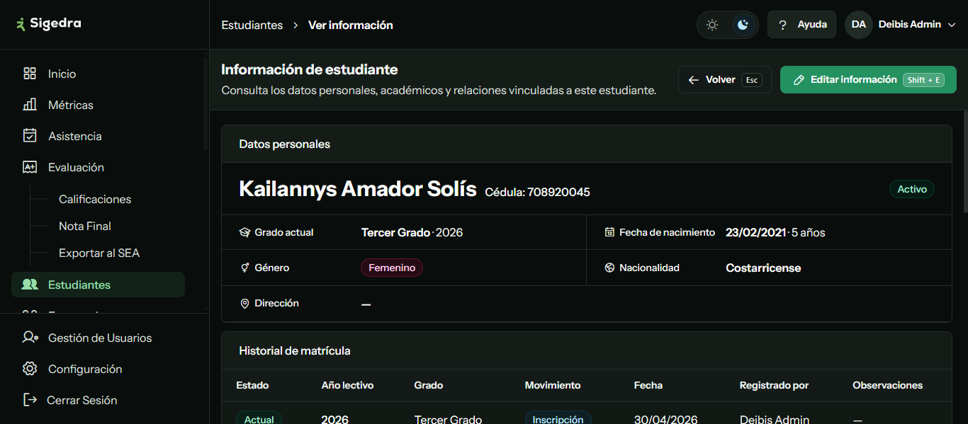
Task: Go to Métricas in the sidebar
Action: click(x=98, y=105)
